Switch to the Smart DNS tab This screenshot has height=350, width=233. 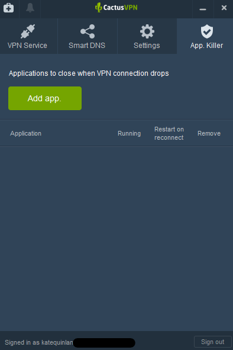(x=87, y=36)
